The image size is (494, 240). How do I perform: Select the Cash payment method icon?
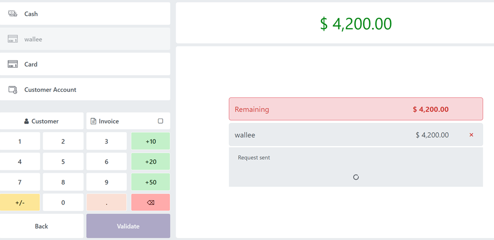pyautogui.click(x=13, y=14)
